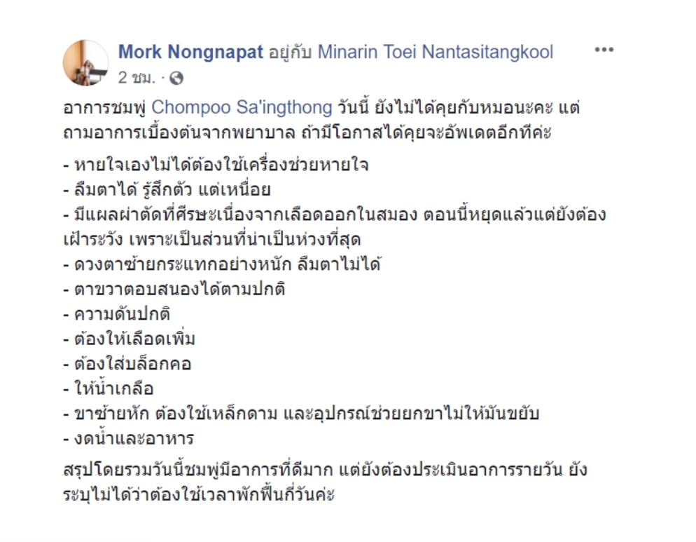Open the three-dot post options menu

tap(604, 50)
